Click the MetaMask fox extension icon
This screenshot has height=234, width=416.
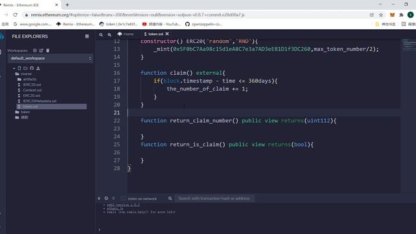[x=392, y=15]
